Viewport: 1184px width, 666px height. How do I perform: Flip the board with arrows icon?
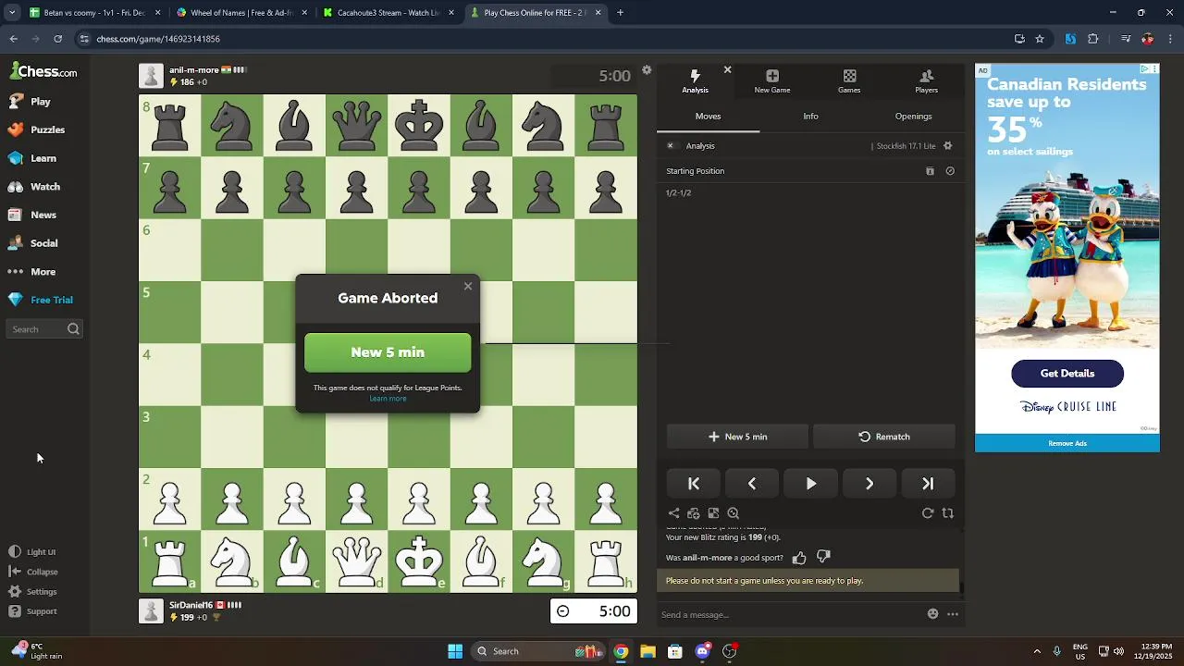[x=948, y=513]
